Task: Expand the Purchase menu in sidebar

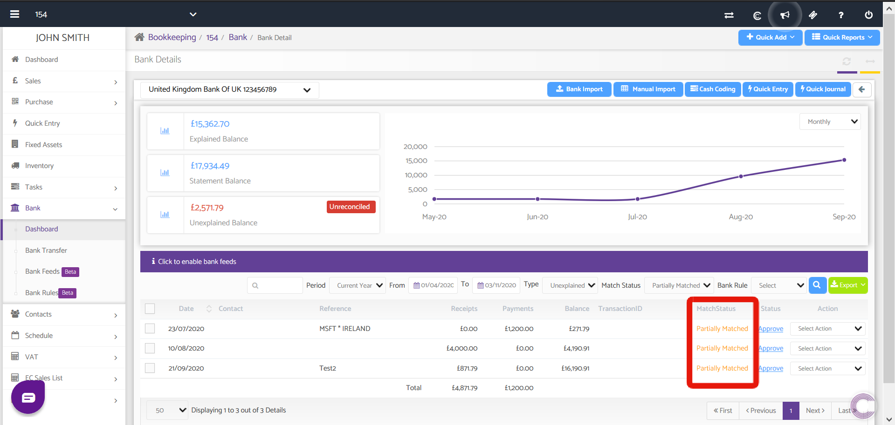Action: pyautogui.click(x=64, y=102)
